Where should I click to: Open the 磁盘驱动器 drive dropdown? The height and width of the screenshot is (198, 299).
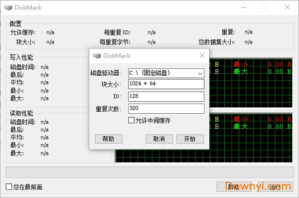(x=200, y=73)
